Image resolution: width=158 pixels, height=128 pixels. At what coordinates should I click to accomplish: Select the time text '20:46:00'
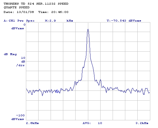[60, 12]
